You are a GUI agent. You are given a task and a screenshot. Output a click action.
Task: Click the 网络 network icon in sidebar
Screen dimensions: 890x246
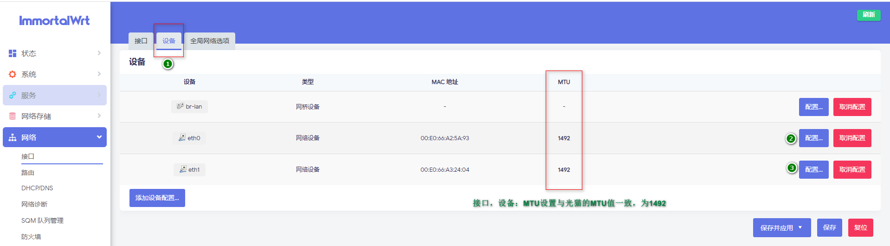pyautogui.click(x=13, y=138)
